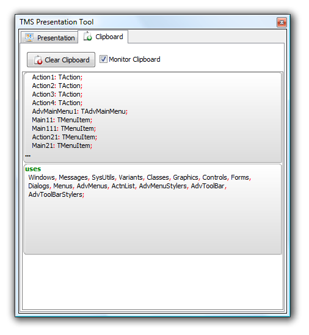309x335 pixels.
Task: Click the red clipboard icon on Clear Clipboard
Action: click(x=38, y=60)
